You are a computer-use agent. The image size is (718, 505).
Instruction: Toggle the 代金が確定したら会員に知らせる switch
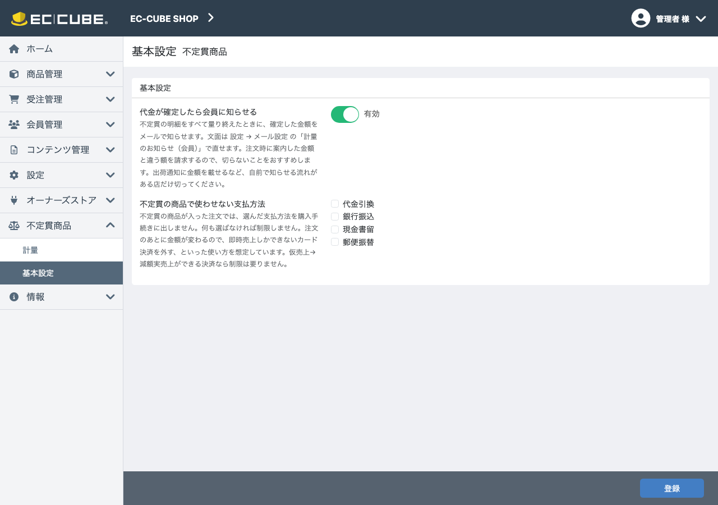(x=345, y=114)
